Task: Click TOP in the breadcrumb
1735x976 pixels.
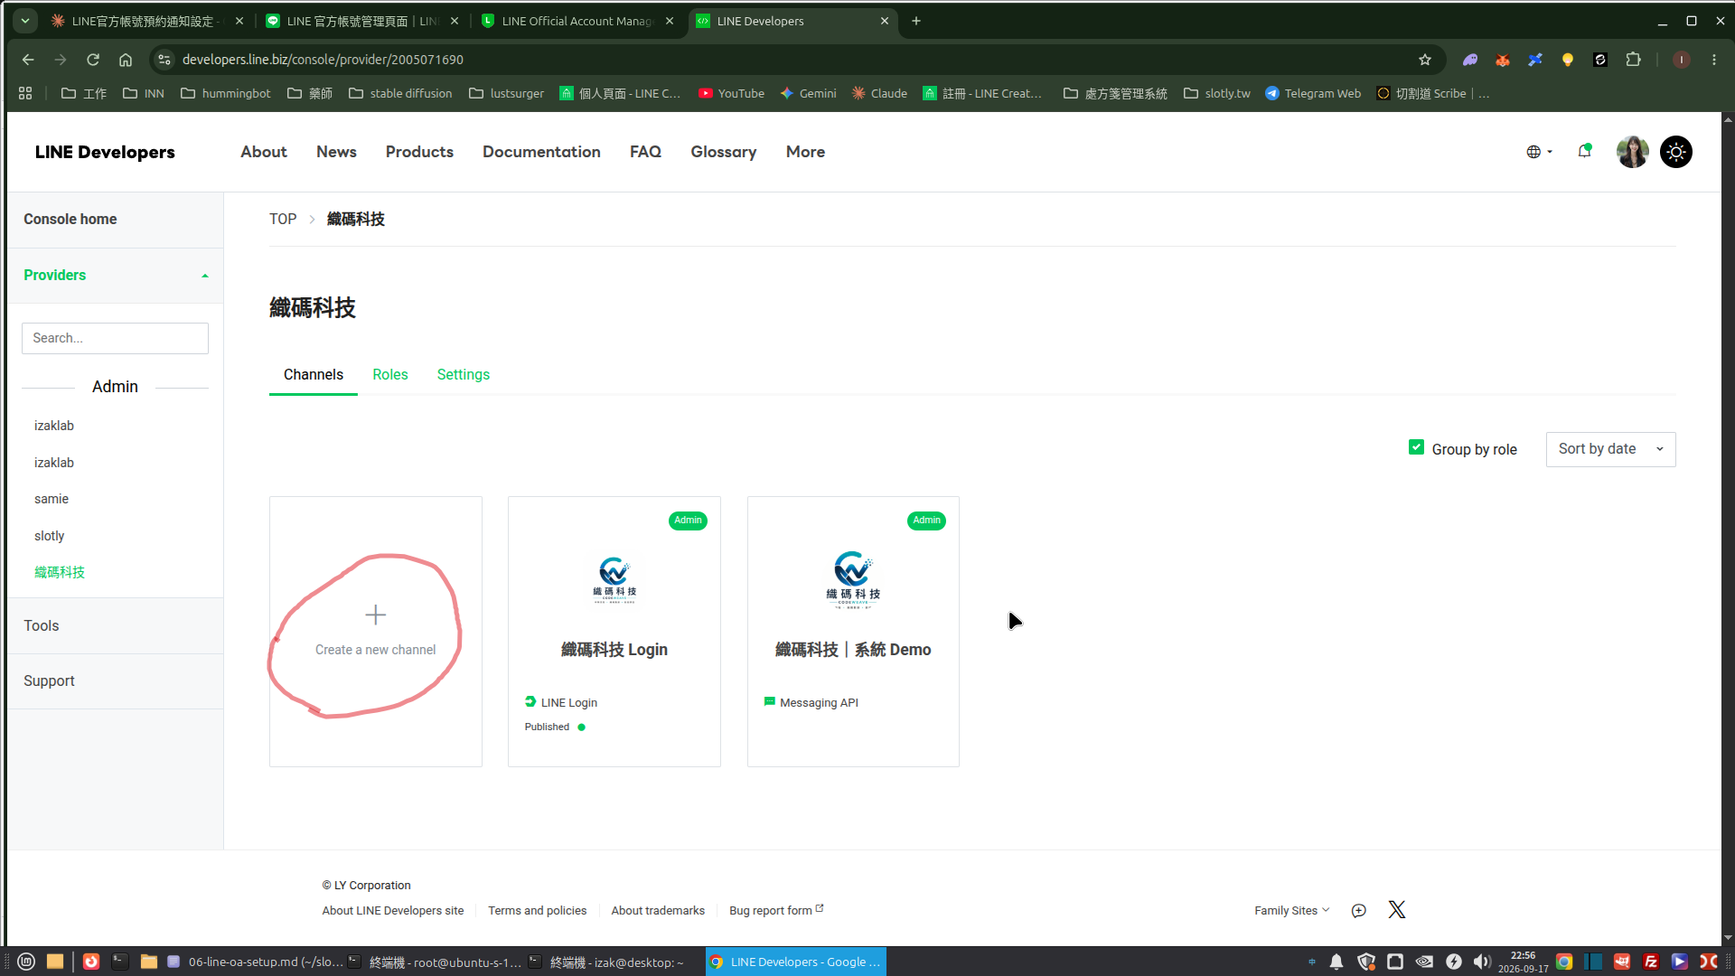Action: tap(283, 220)
